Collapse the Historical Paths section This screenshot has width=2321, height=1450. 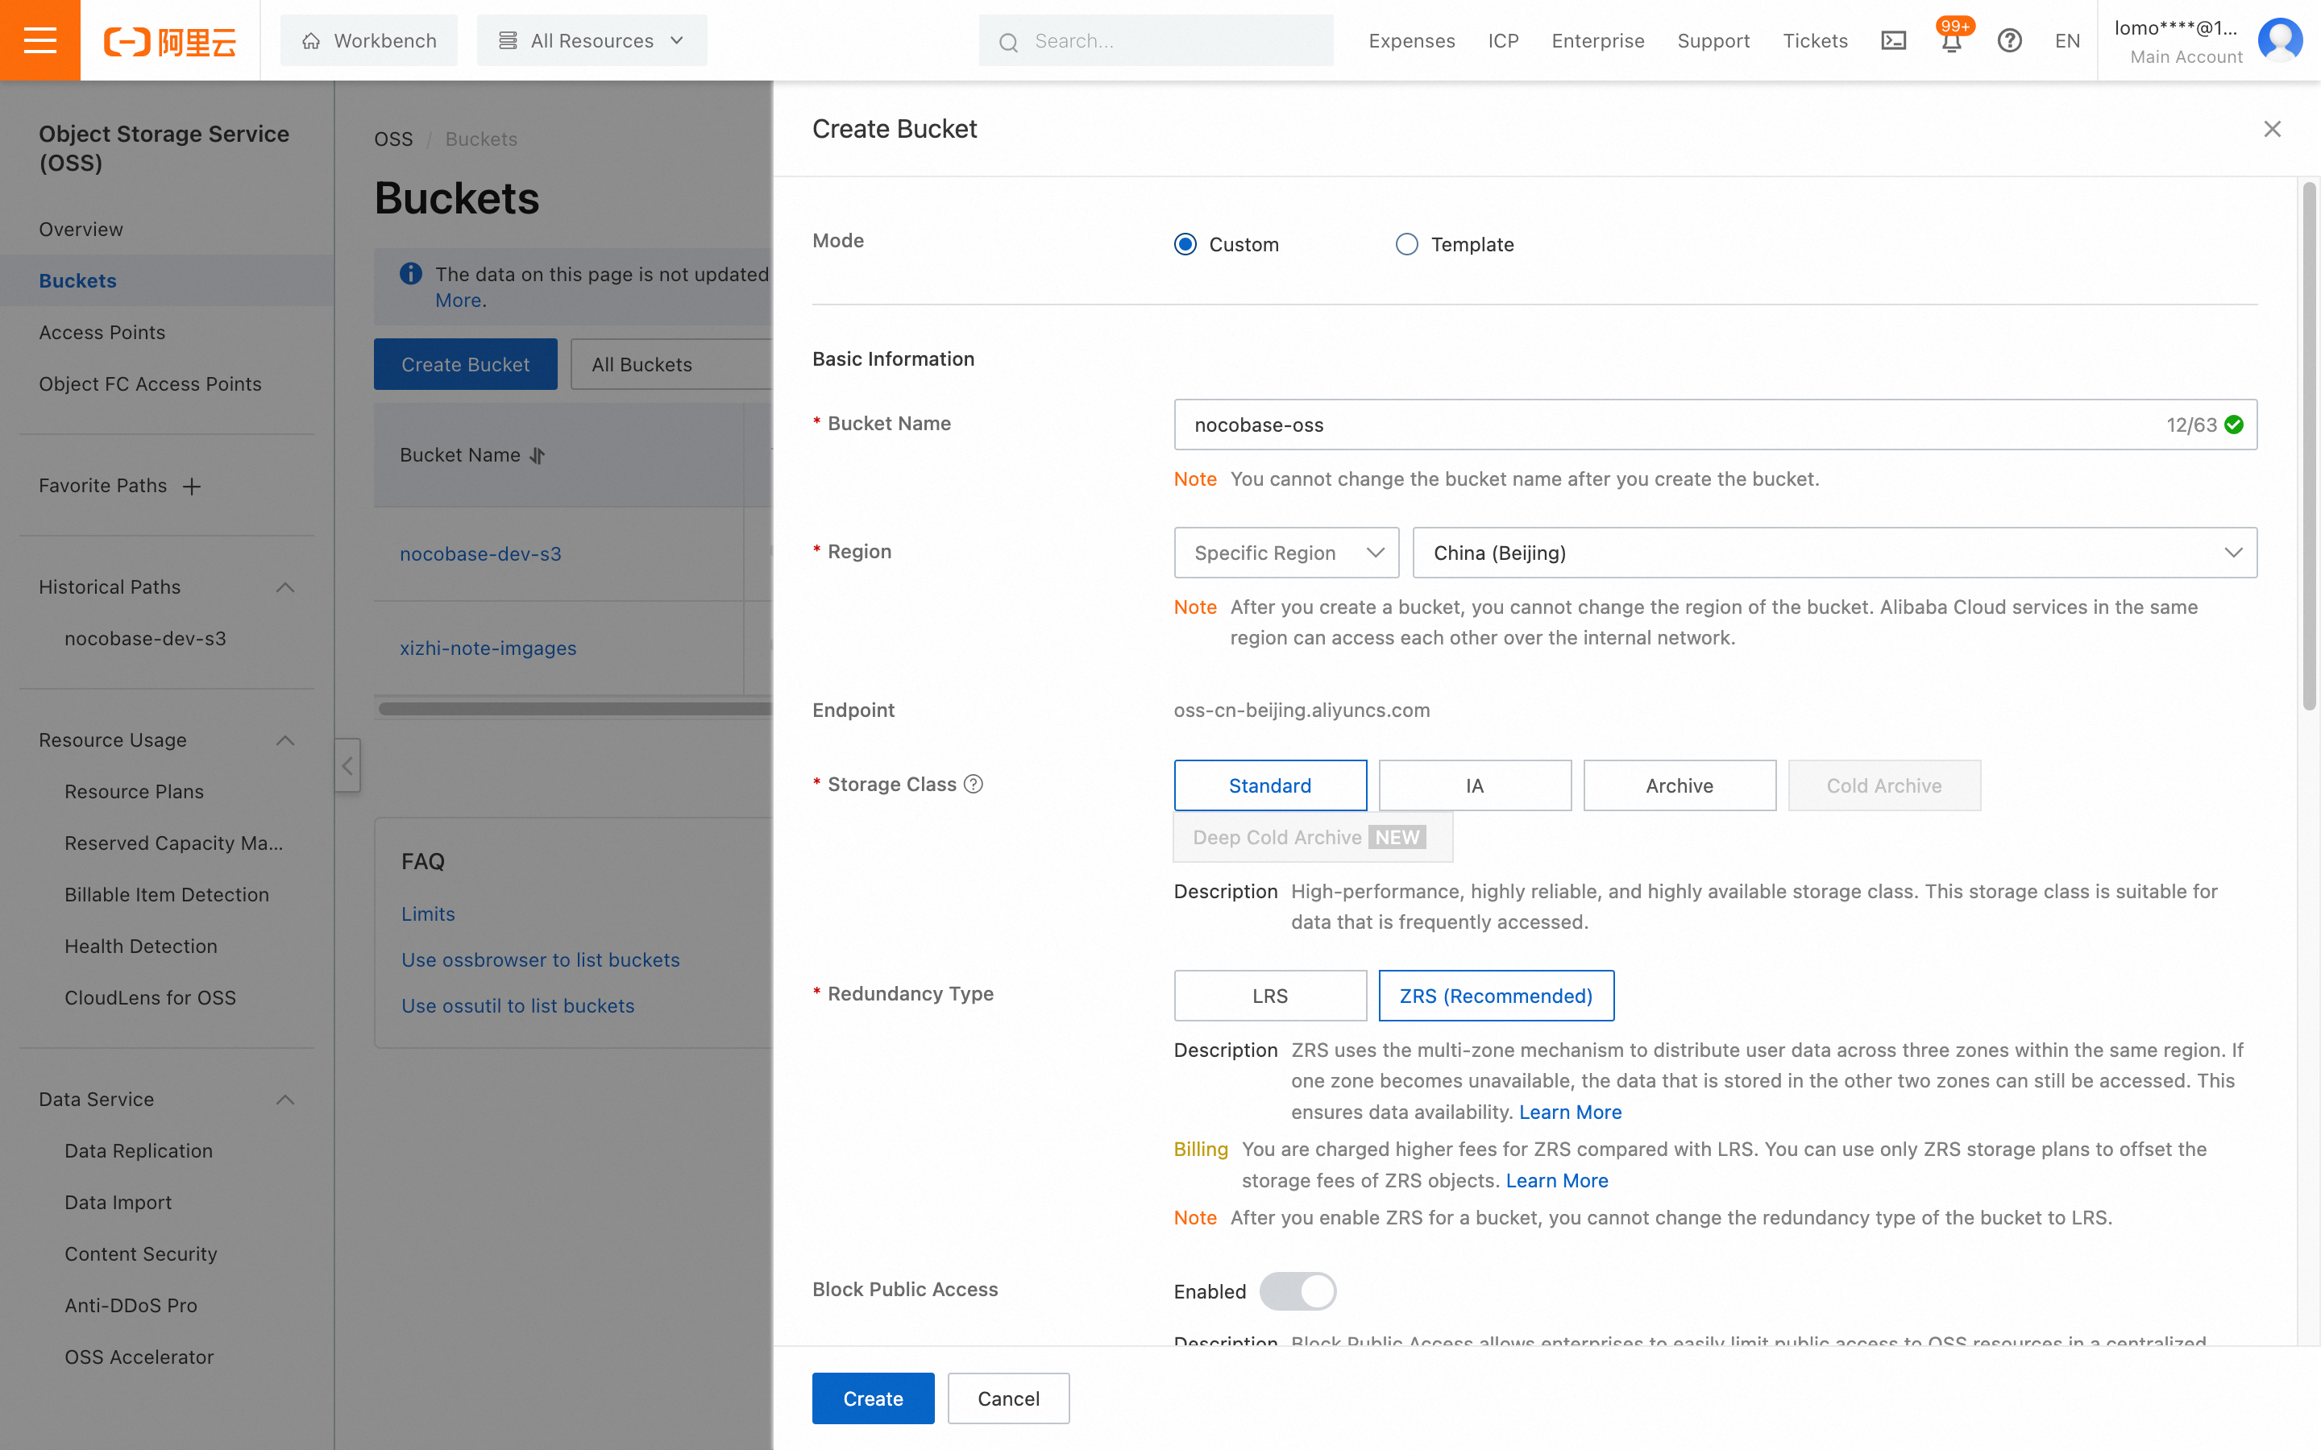(284, 587)
